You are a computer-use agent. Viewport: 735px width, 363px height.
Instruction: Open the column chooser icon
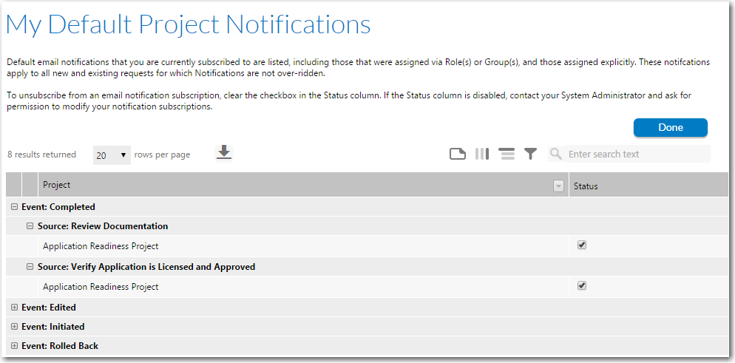(482, 154)
